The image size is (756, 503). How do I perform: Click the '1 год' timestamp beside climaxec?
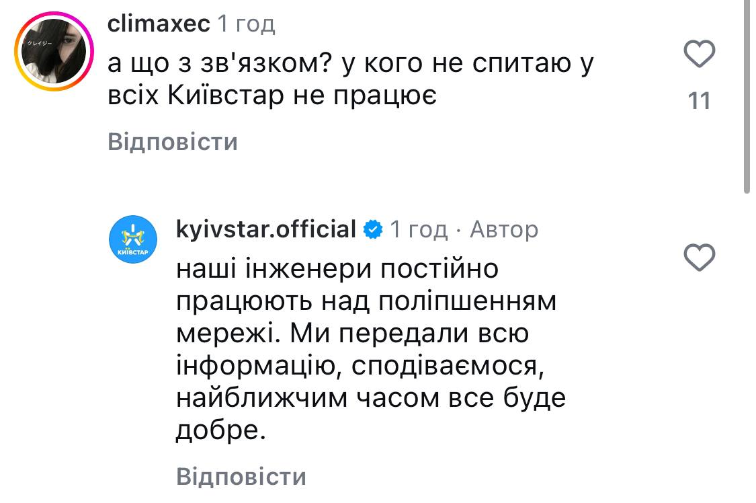coord(246,24)
